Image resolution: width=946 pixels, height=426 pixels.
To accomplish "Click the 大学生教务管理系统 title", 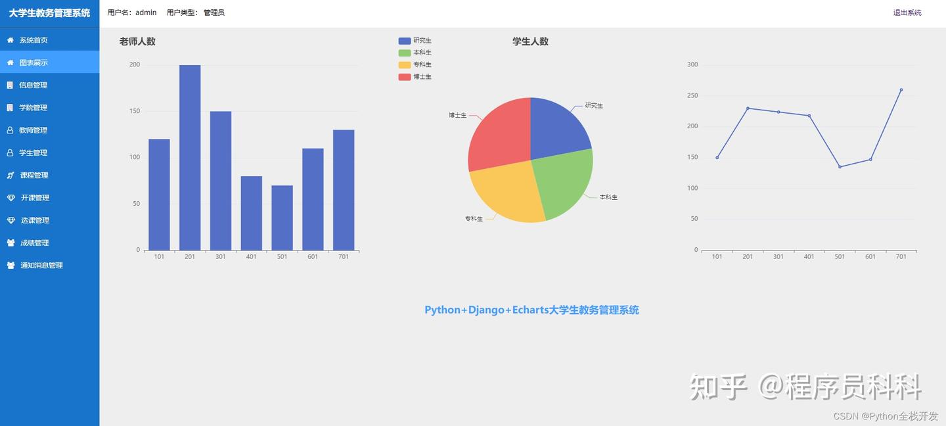I will point(50,13).
